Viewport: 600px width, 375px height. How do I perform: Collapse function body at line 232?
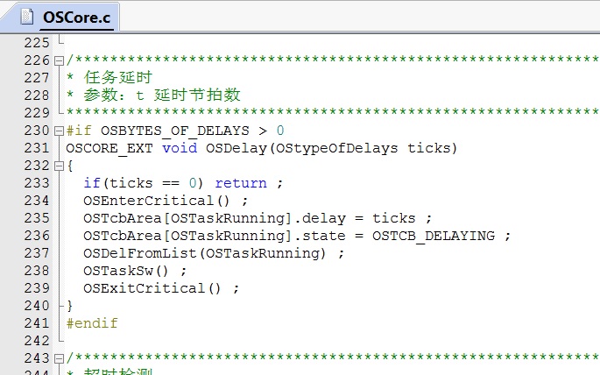pos(59,166)
